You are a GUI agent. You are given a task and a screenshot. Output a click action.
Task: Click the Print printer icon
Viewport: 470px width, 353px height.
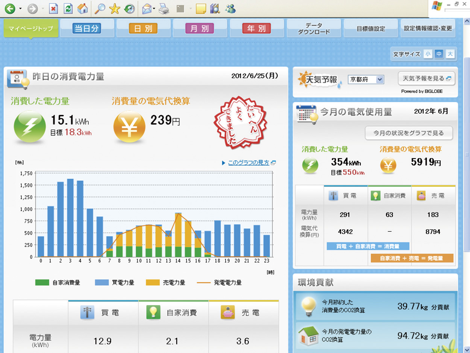pos(164,9)
